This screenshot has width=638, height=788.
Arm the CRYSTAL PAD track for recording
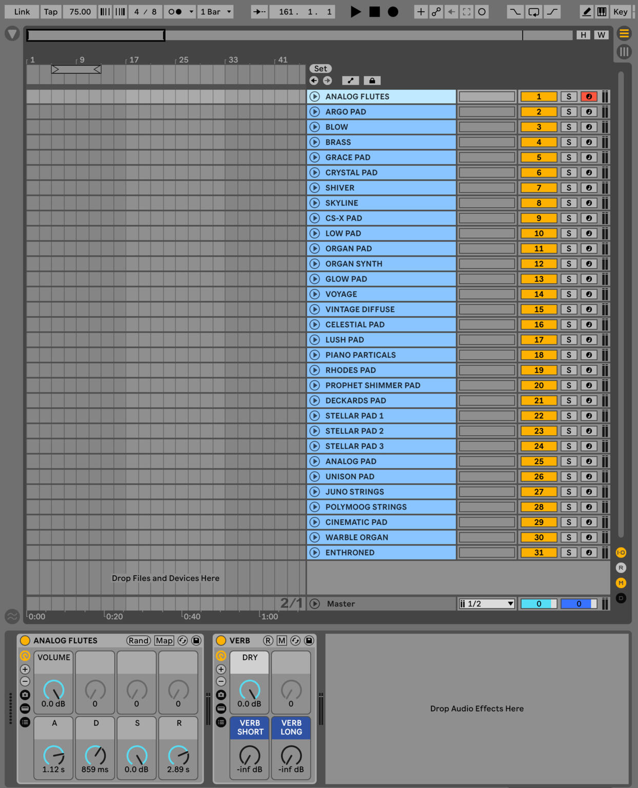(x=589, y=172)
